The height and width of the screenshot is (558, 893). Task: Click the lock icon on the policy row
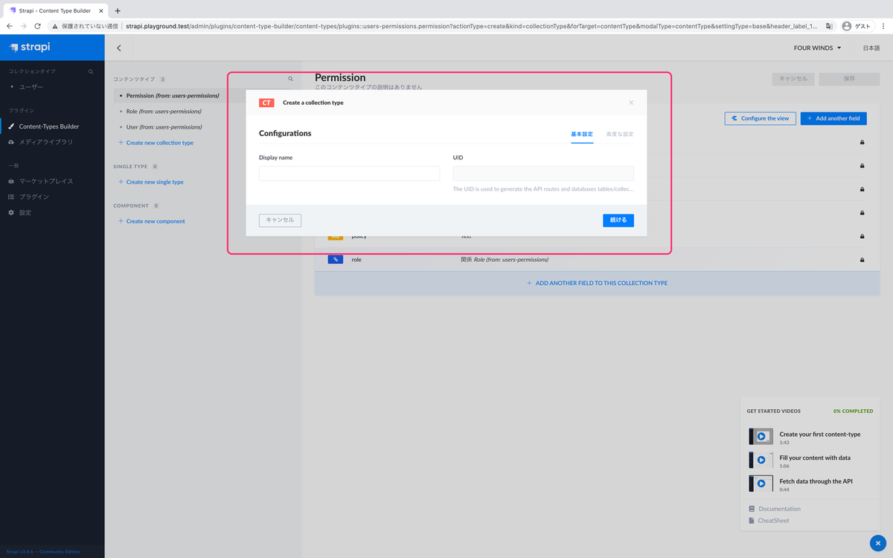[x=862, y=236]
